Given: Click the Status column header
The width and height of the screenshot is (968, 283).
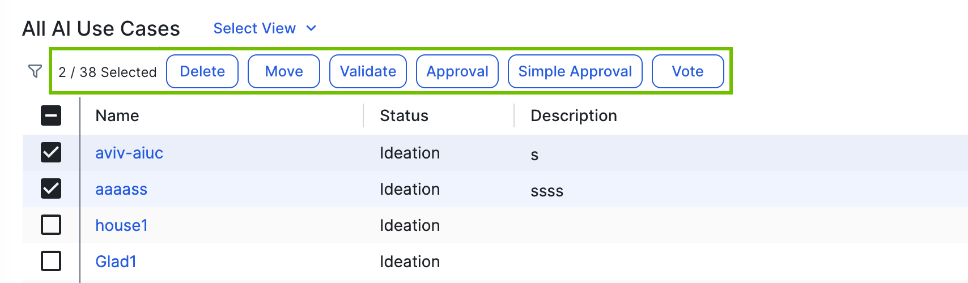Looking at the screenshot, I should (x=404, y=115).
